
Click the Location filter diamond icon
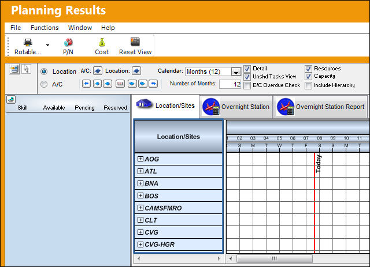pos(136,70)
